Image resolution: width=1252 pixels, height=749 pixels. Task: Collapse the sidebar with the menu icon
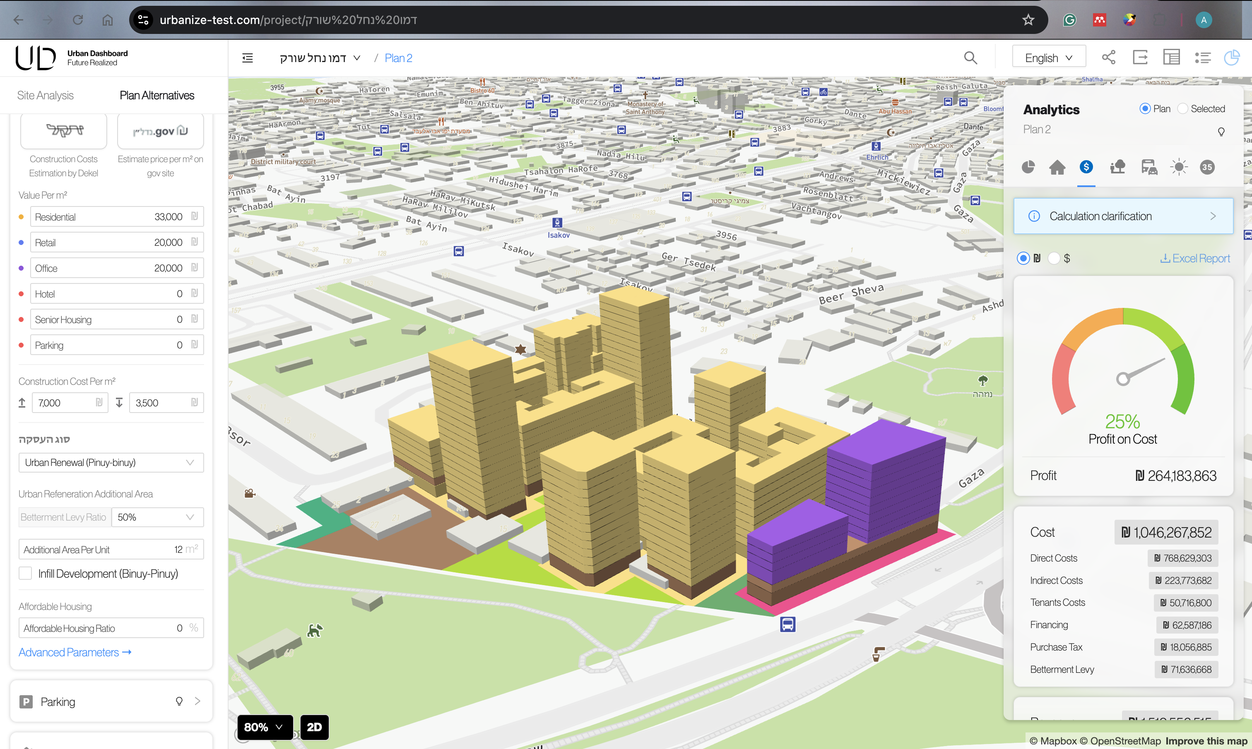pos(247,58)
